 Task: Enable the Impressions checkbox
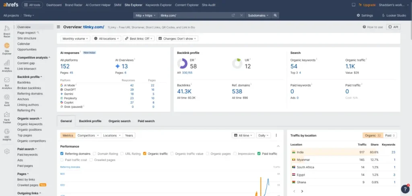[235, 154]
